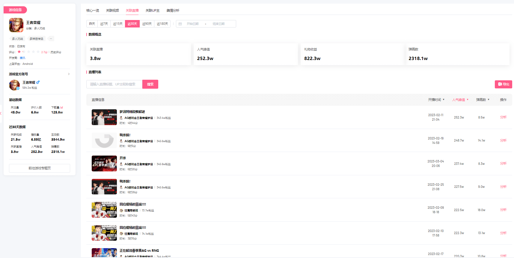Image resolution: width=514 pixels, height=258 pixels.
Task: Select the 近30天 time range
Action: pos(132,24)
